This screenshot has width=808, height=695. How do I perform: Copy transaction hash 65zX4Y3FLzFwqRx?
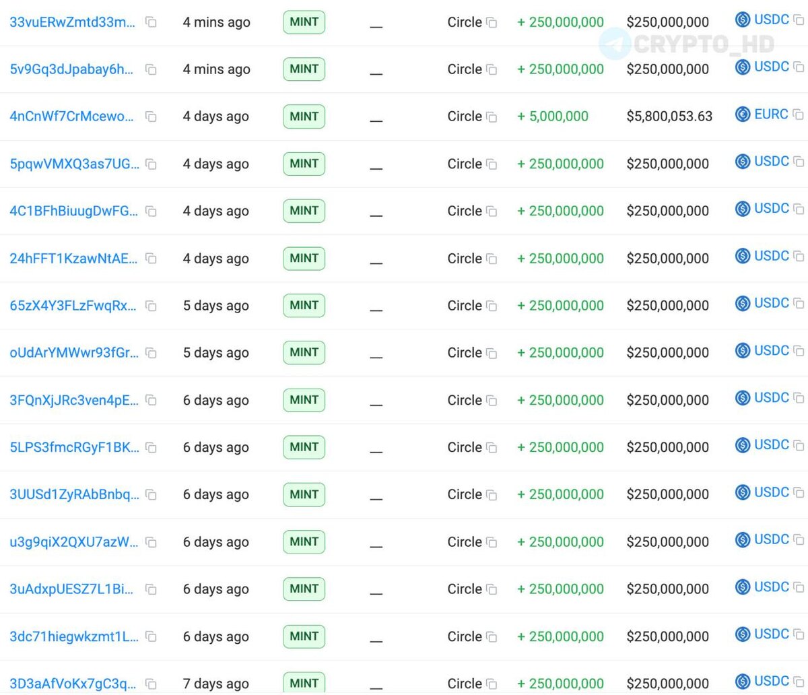pos(151,306)
